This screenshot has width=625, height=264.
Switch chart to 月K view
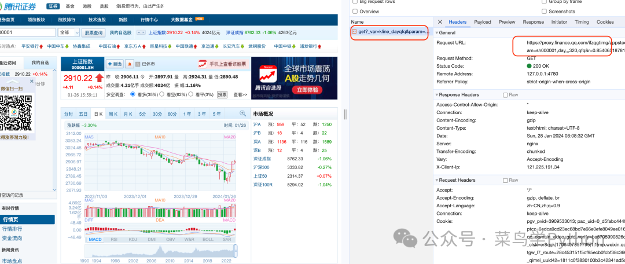(x=128, y=114)
